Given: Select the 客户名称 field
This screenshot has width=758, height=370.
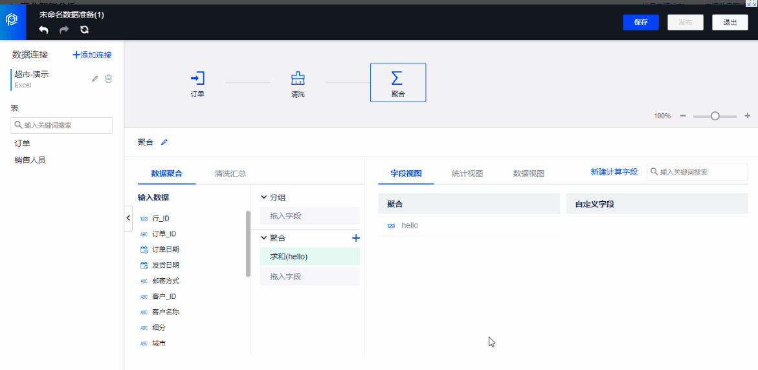Looking at the screenshot, I should [x=165, y=312].
